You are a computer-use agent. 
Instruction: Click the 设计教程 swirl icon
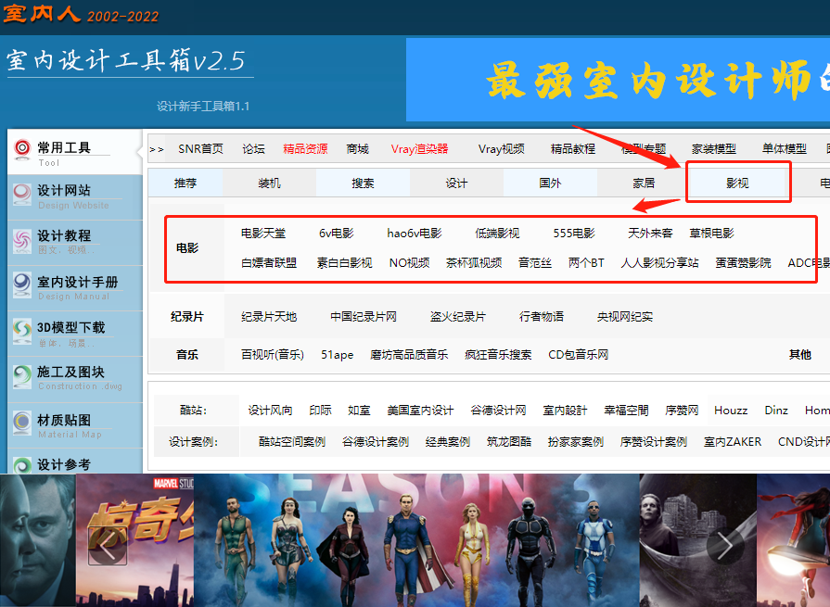click(x=22, y=241)
